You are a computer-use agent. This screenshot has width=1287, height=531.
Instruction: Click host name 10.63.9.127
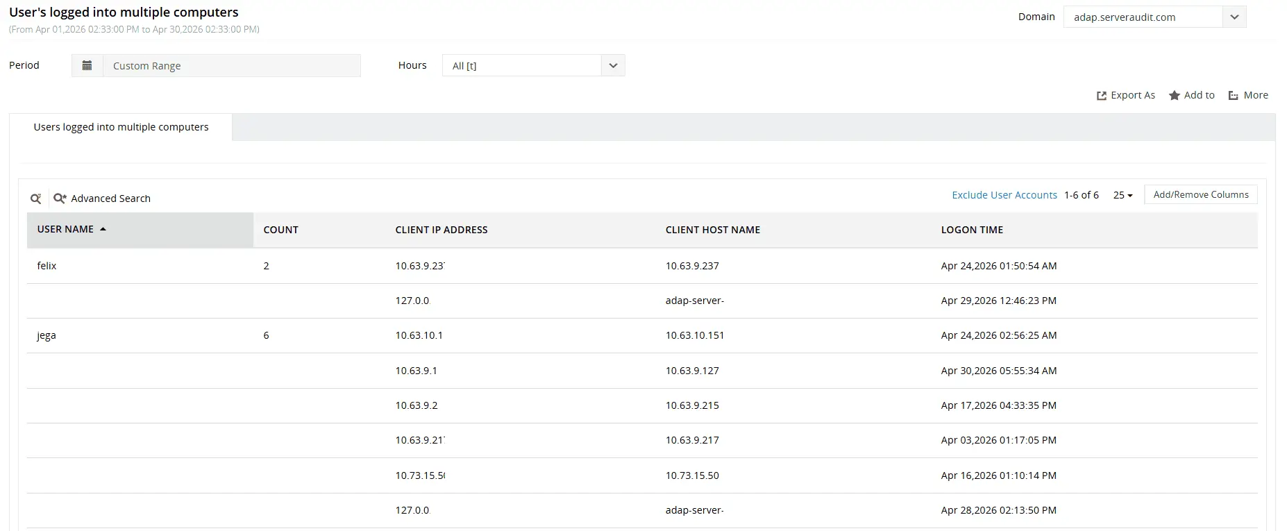point(692,371)
